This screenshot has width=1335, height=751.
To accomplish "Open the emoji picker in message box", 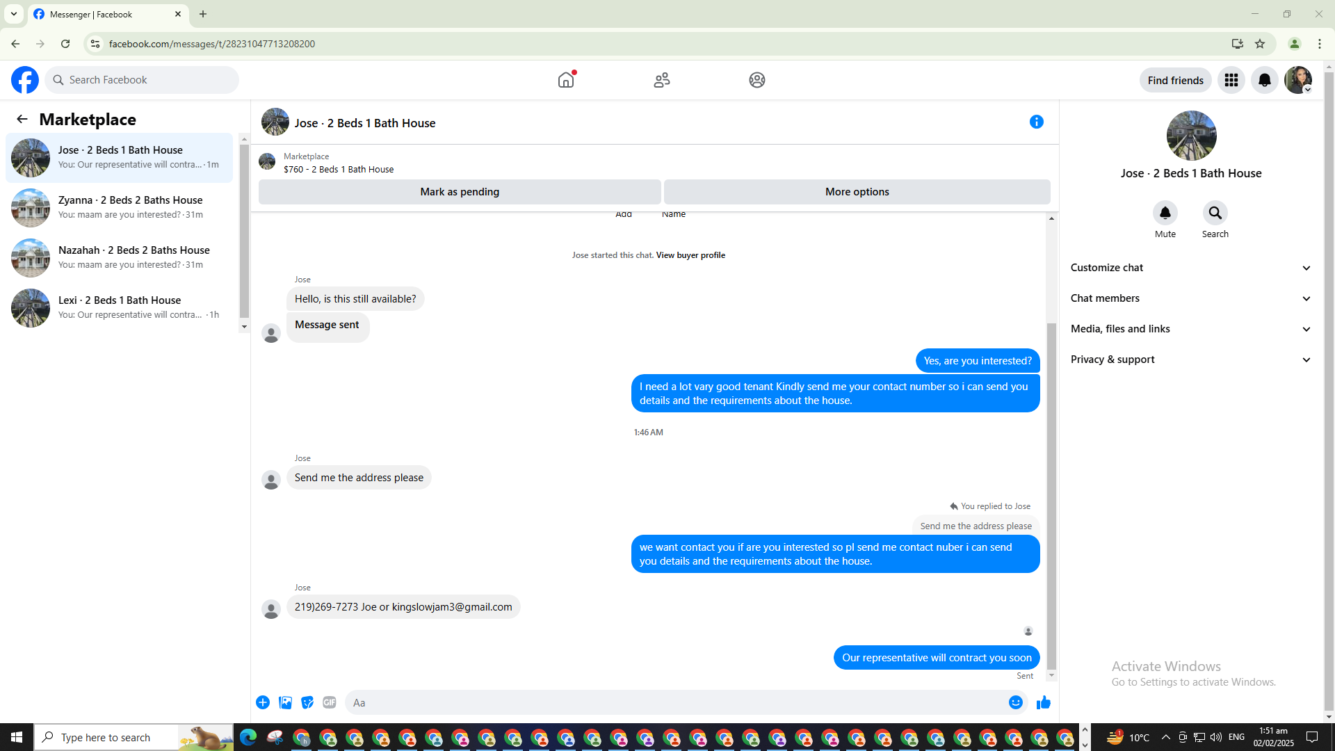I will click(1015, 702).
